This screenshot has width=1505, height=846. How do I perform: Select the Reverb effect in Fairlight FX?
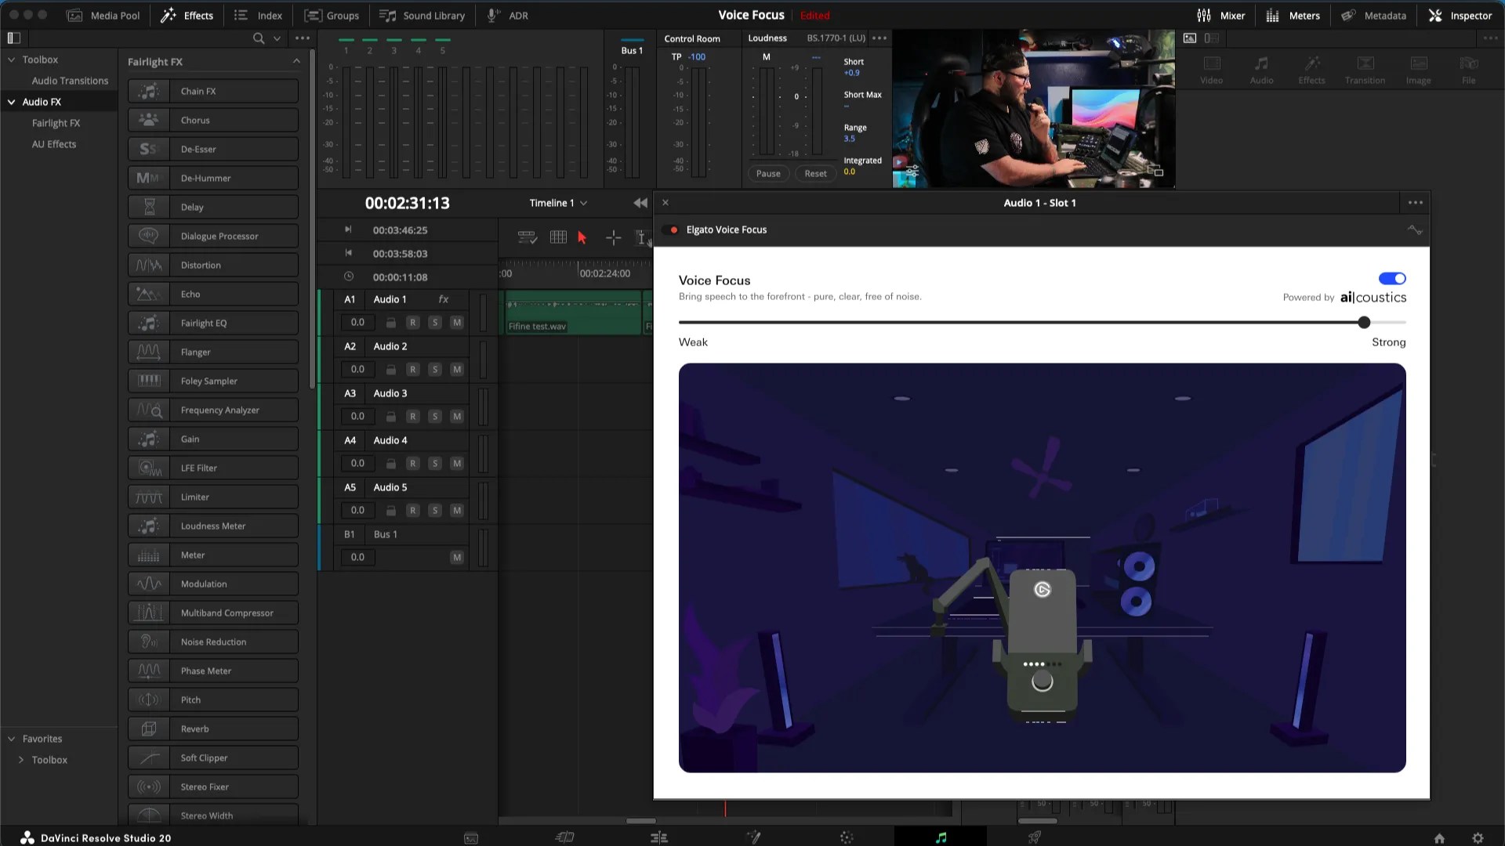coord(212,728)
